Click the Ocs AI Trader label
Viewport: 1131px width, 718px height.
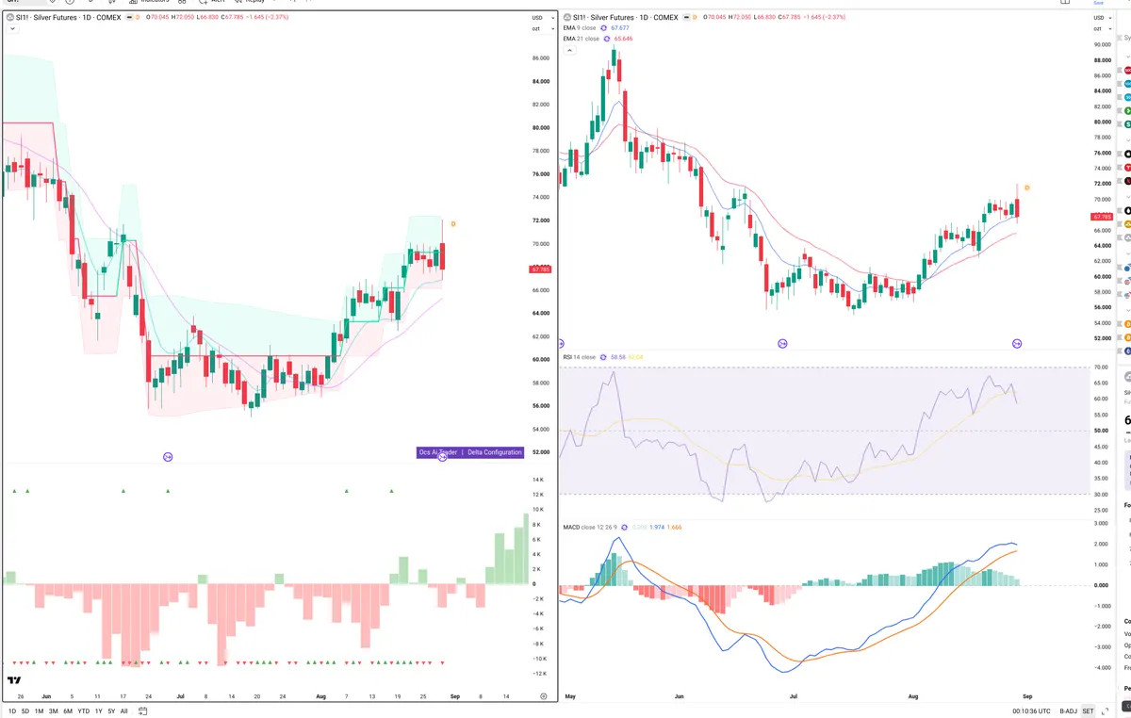coord(438,452)
